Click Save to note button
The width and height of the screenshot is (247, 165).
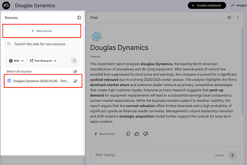(105, 134)
